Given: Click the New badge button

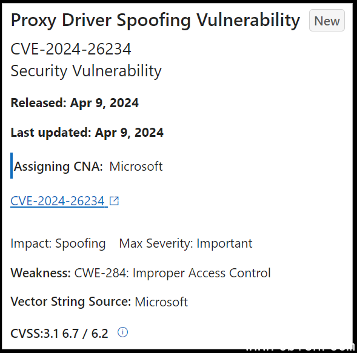Looking at the screenshot, I should pyautogui.click(x=327, y=21).
